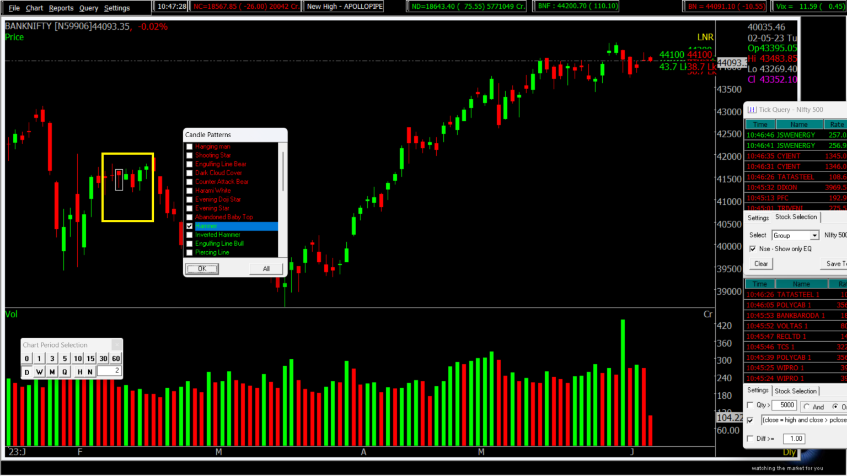Select the 60-minute chart period
Image resolution: width=847 pixels, height=476 pixels.
click(116, 358)
